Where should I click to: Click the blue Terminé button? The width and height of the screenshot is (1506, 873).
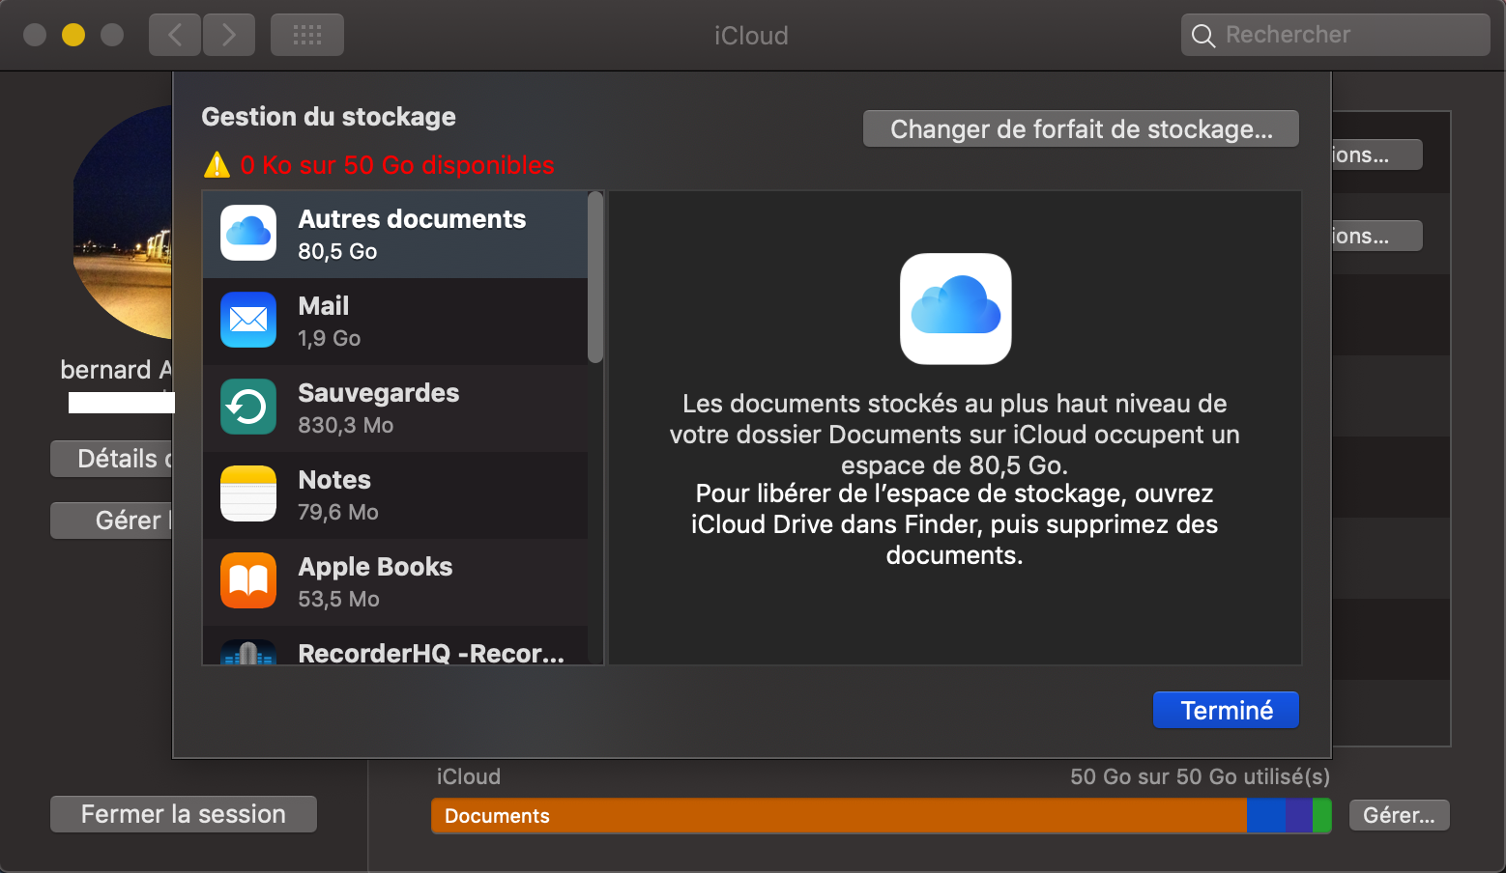(1226, 711)
